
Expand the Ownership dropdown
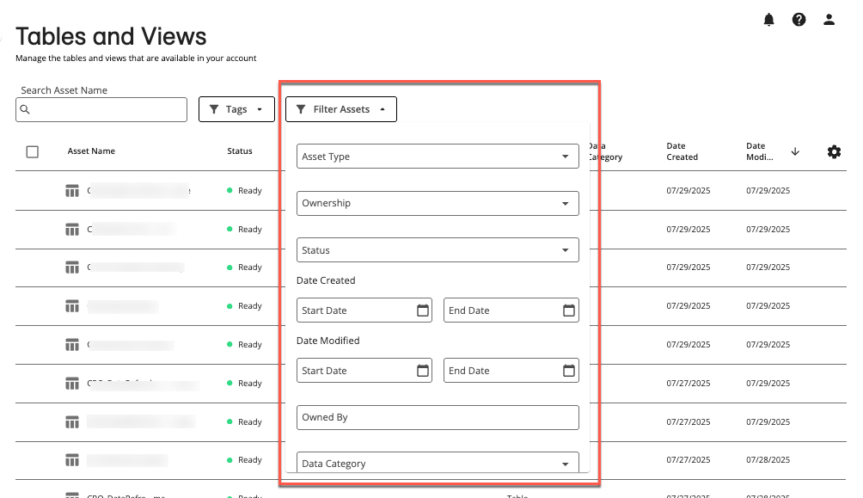[438, 203]
